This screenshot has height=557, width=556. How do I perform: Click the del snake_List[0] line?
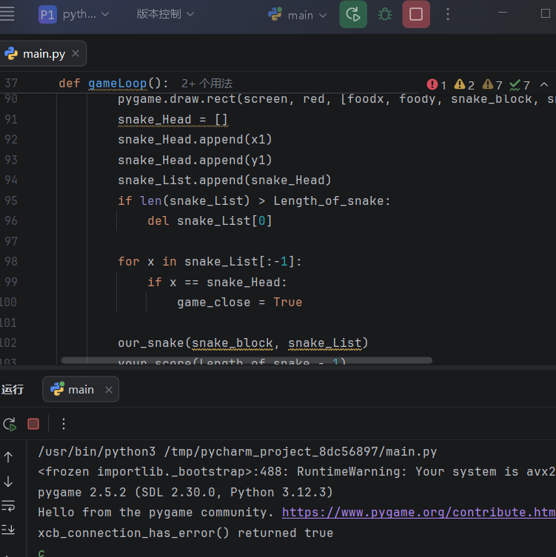[210, 221]
